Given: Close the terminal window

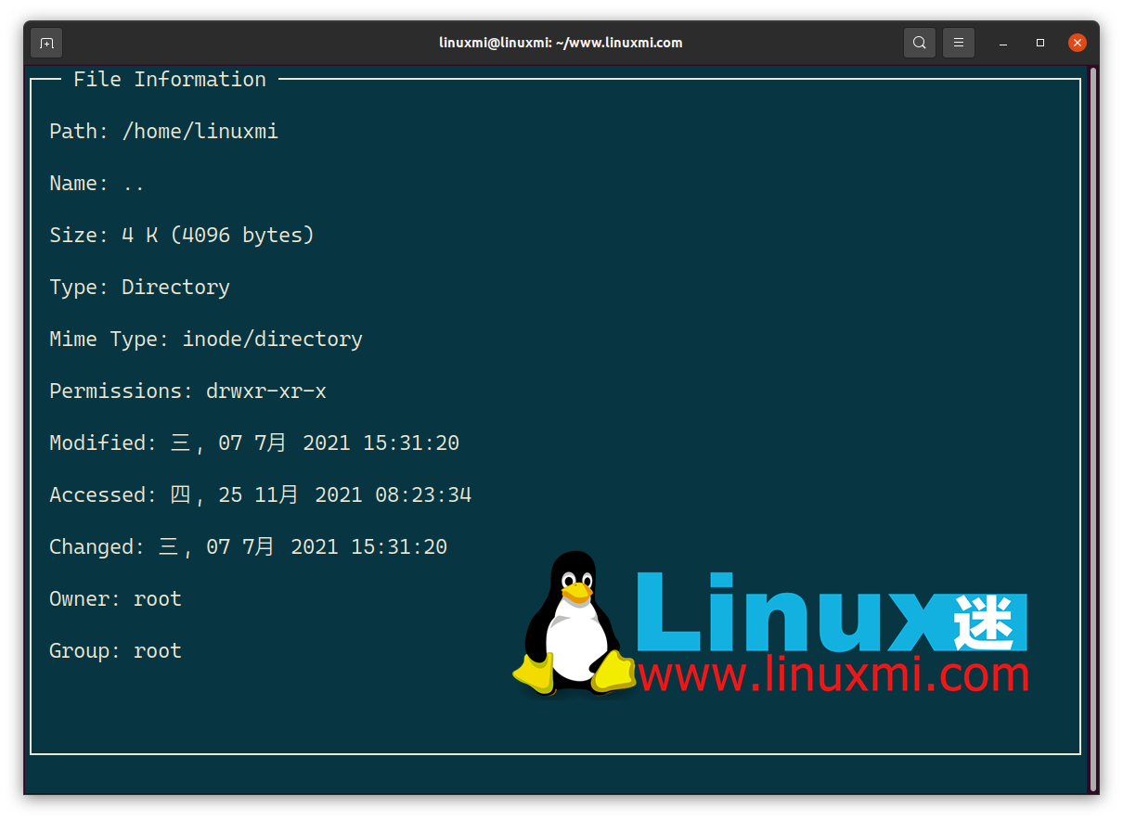Looking at the screenshot, I should 1077,43.
